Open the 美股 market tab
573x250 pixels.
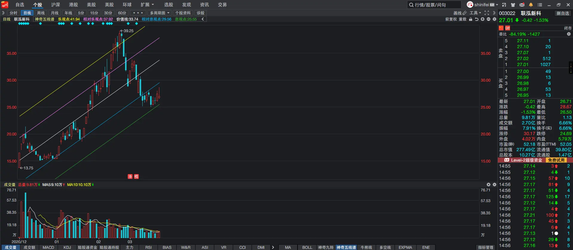click(x=91, y=5)
